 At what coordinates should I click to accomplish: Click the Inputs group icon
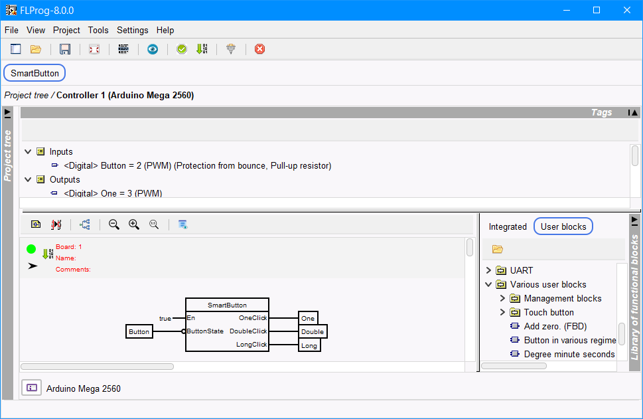[x=40, y=151]
